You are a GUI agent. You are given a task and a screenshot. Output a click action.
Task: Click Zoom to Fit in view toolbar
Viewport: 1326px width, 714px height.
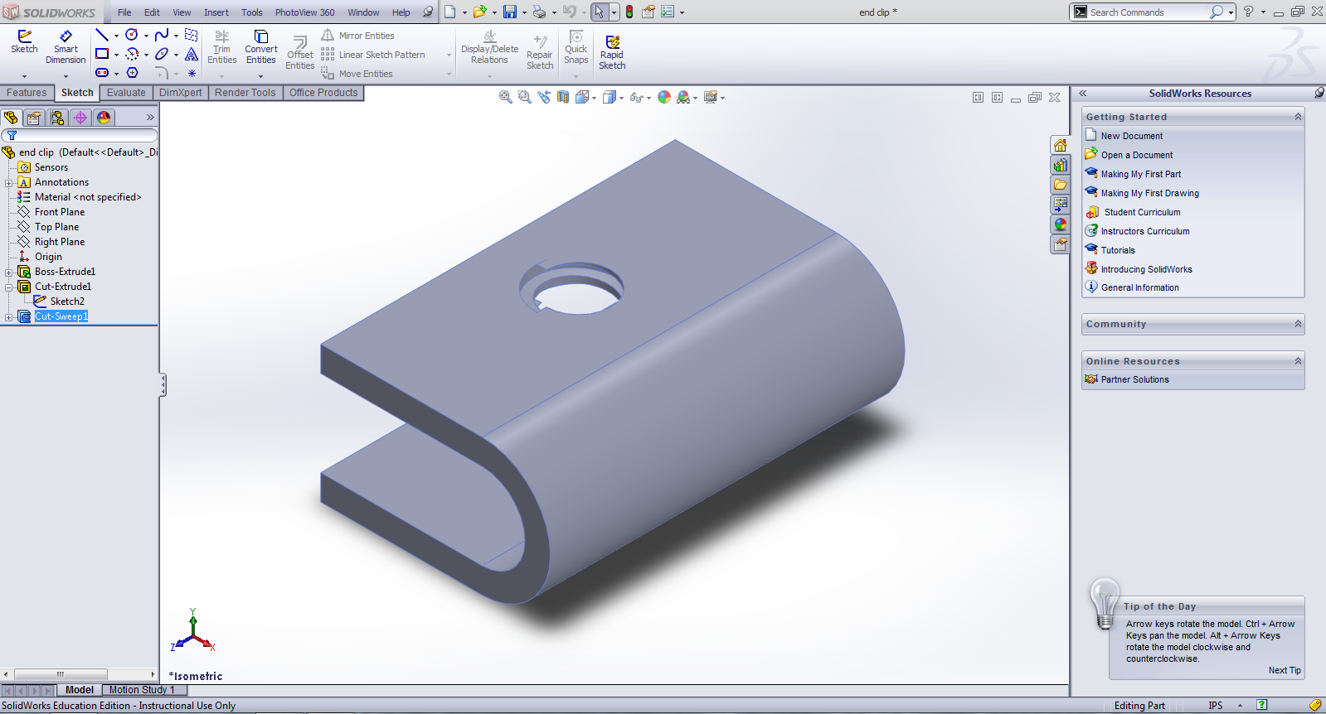pyautogui.click(x=505, y=97)
